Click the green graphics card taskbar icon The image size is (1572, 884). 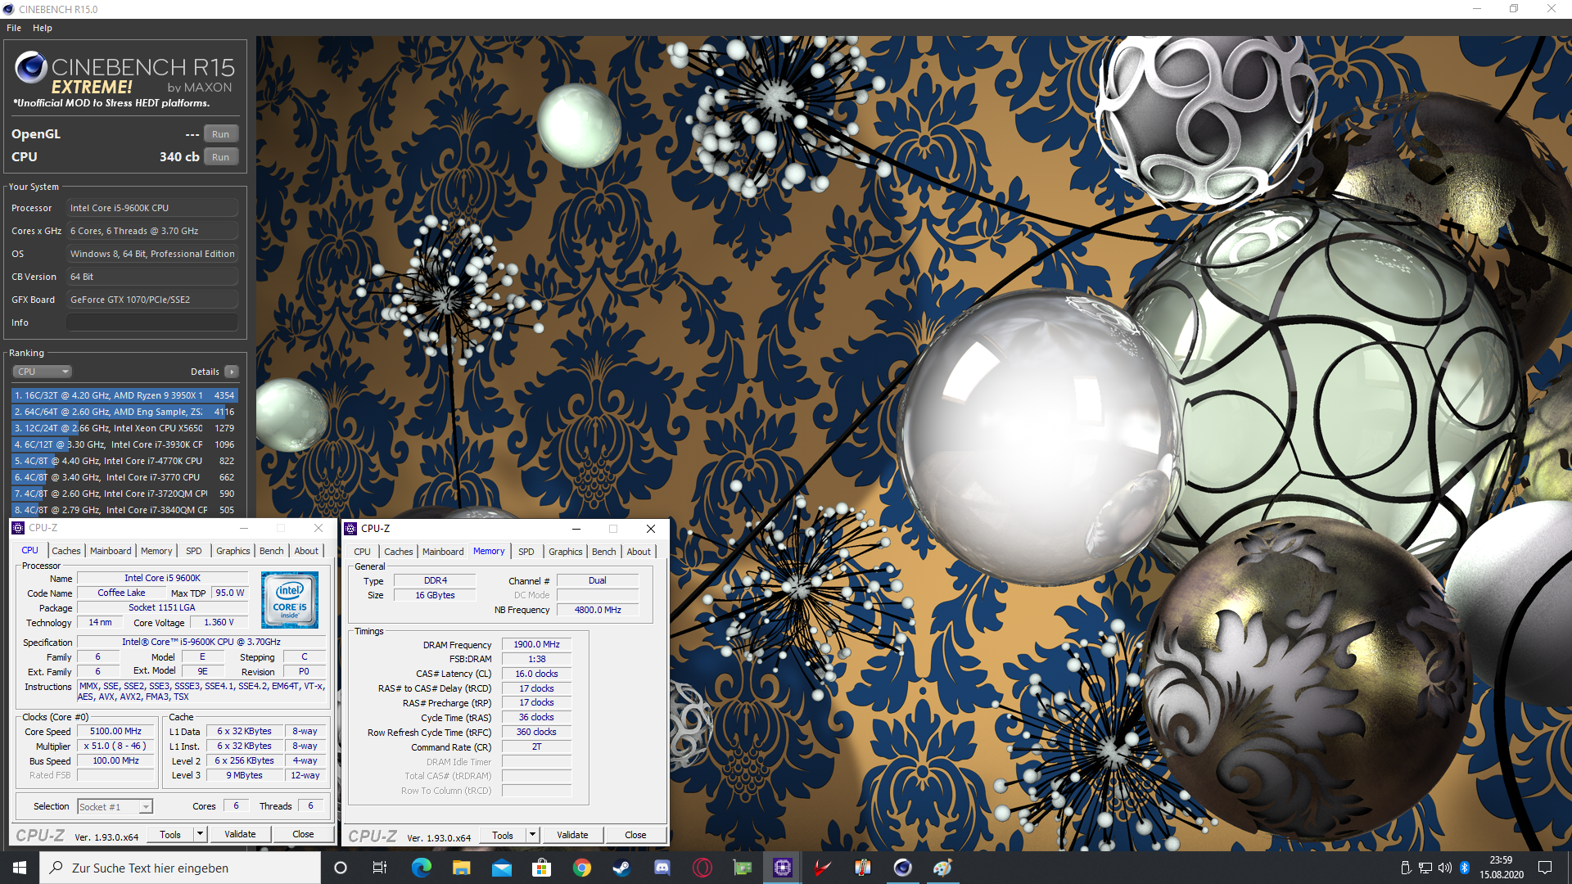click(742, 868)
